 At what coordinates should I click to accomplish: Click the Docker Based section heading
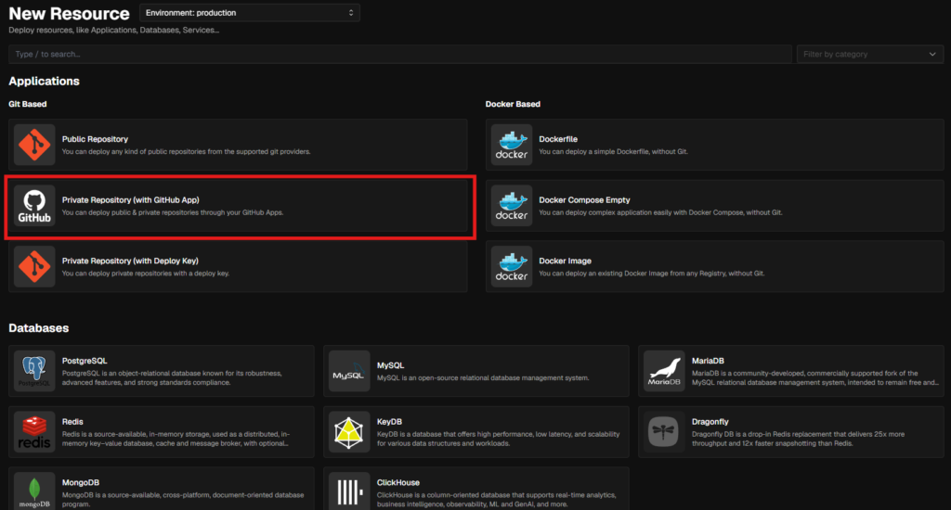click(513, 104)
